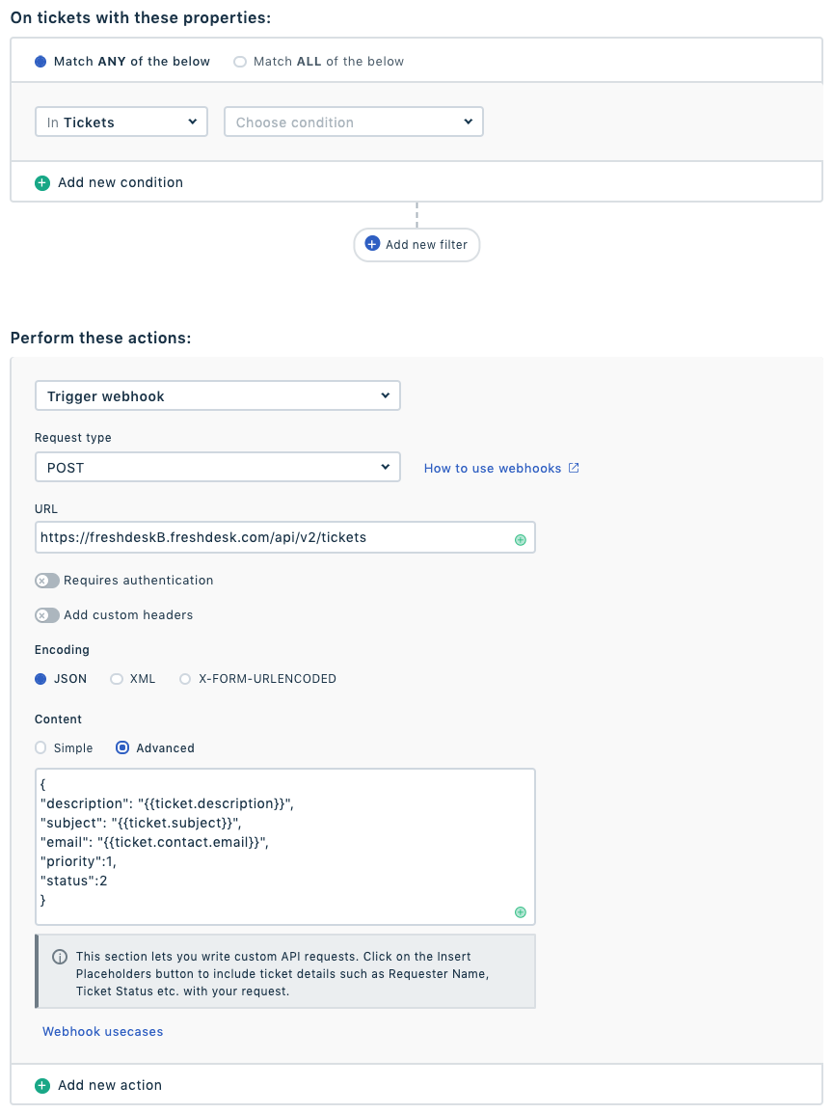Select Match ALL of the below
This screenshot has height=1113, width=833.
[240, 62]
